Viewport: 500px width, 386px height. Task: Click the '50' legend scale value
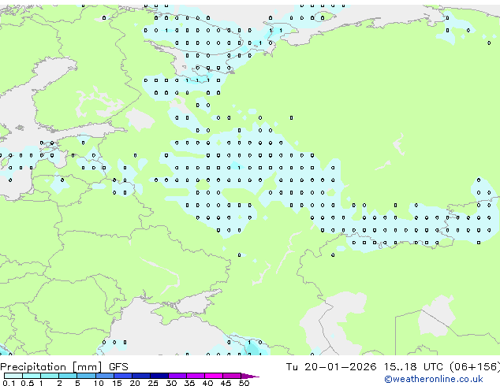coord(244,383)
